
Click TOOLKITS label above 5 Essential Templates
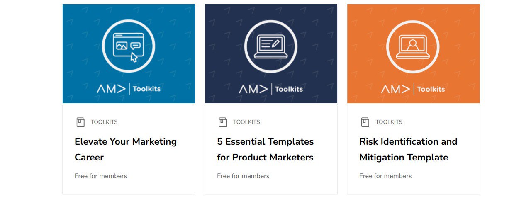(246, 122)
